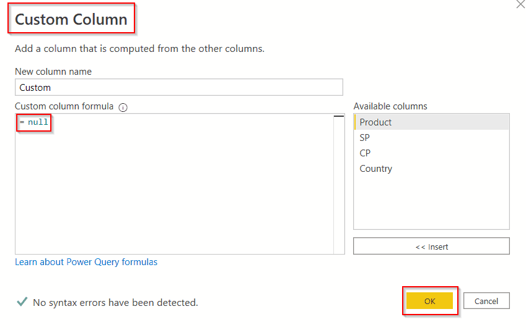Open Learn about Power Query formulas link

pyautogui.click(x=86, y=262)
